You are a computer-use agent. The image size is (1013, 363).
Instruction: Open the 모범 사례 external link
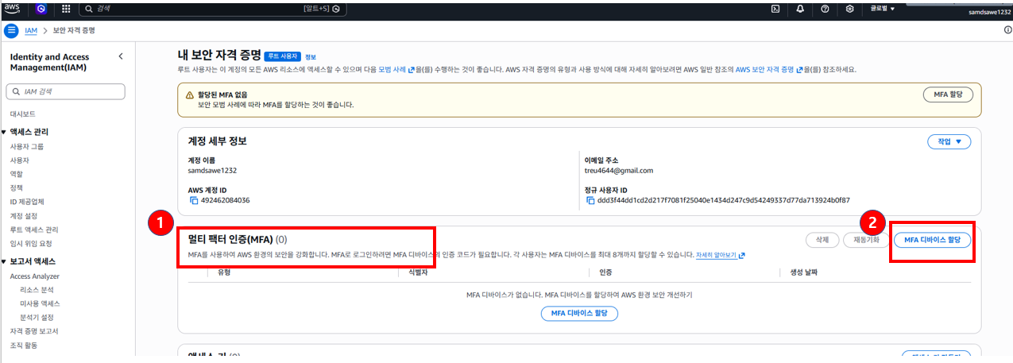pyautogui.click(x=396, y=70)
